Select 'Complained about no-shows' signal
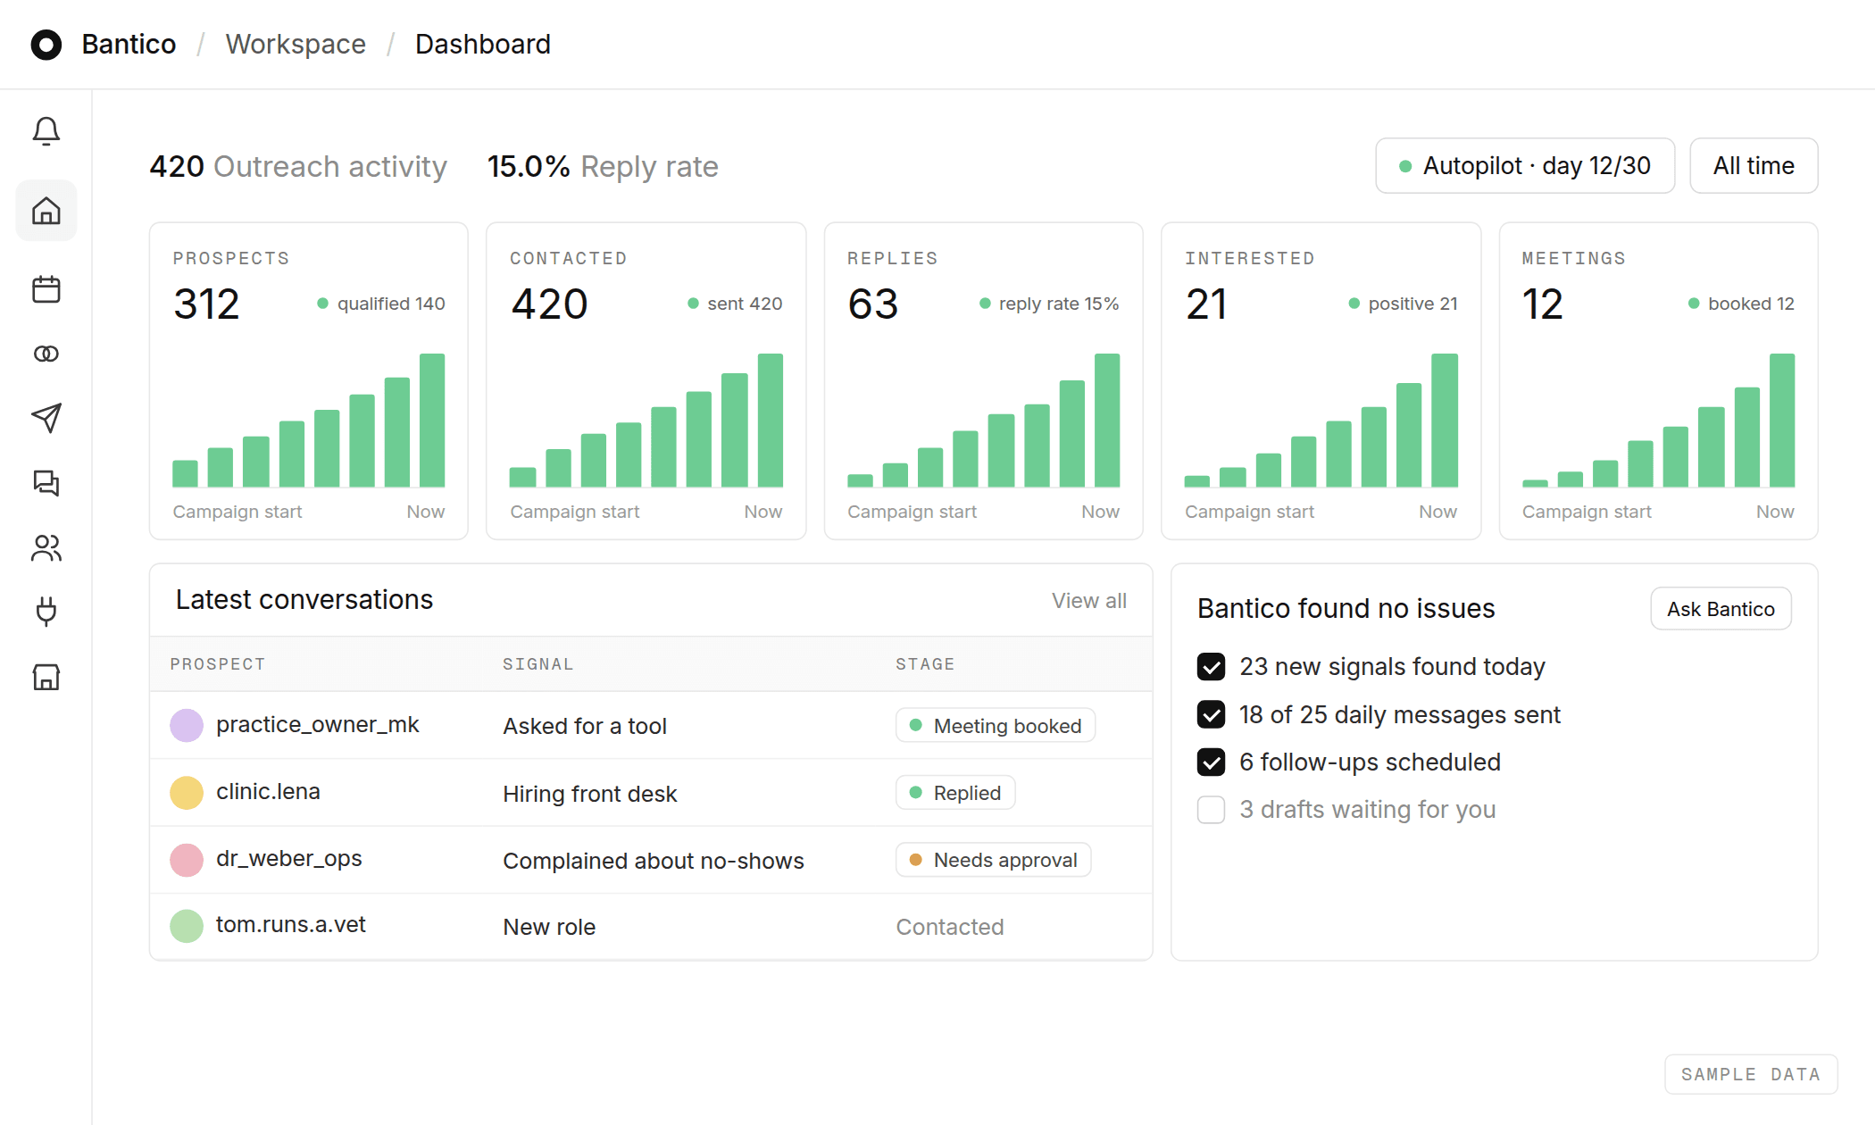The height and width of the screenshot is (1125, 1875). [x=654, y=861]
